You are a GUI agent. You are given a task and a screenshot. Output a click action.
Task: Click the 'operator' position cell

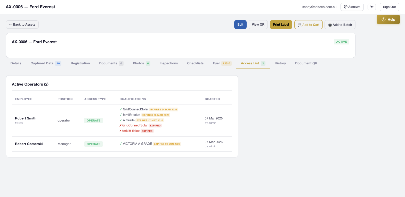tap(64, 120)
